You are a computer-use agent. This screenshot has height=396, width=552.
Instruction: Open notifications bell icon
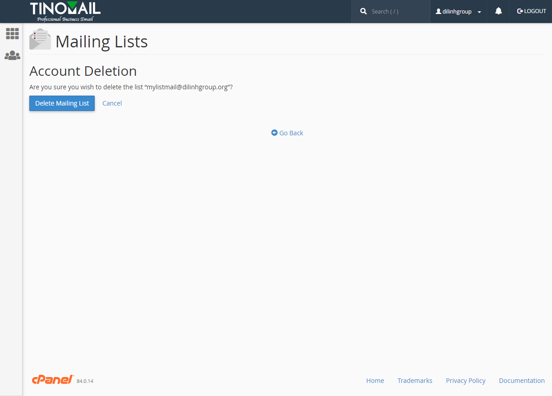[x=498, y=11]
